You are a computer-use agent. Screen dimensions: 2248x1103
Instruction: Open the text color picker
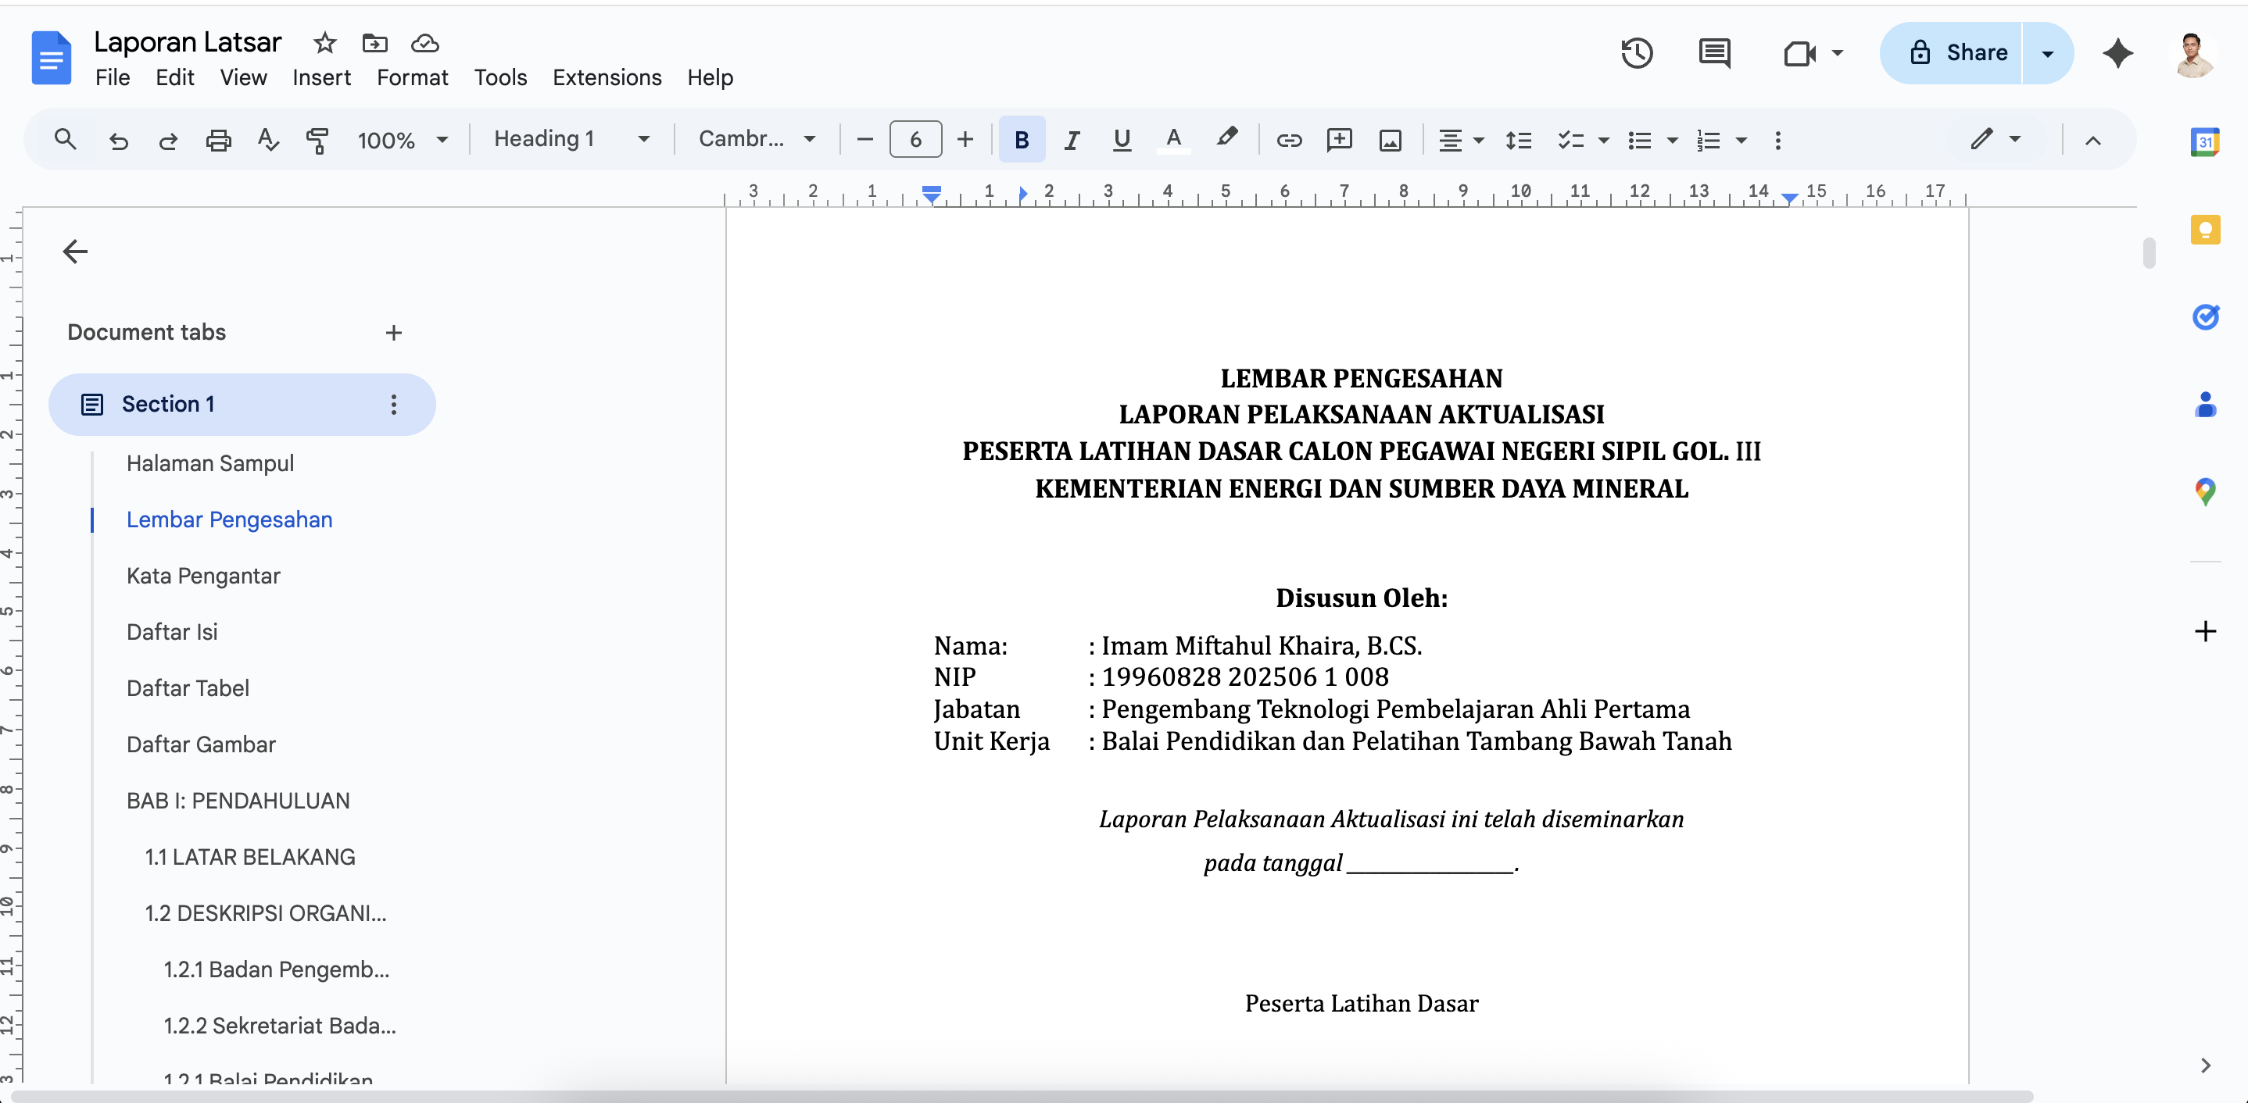pos(1173,140)
